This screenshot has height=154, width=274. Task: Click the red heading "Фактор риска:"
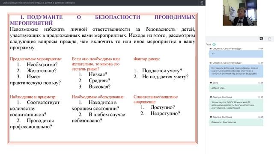coord(146,59)
